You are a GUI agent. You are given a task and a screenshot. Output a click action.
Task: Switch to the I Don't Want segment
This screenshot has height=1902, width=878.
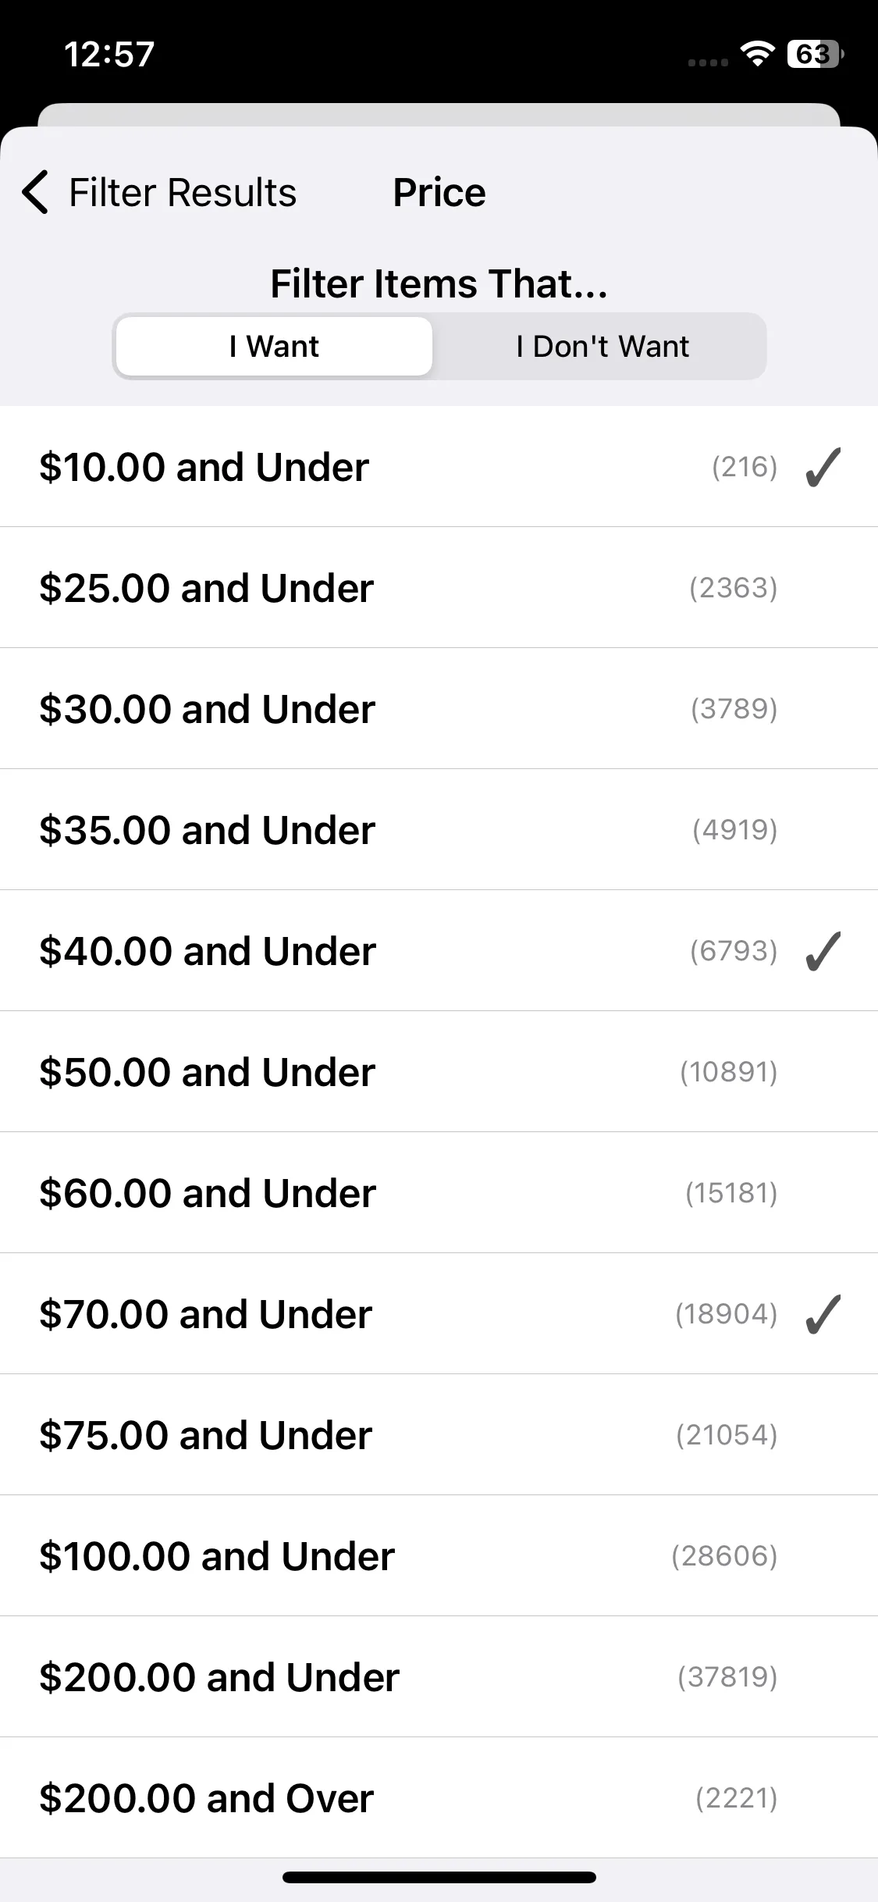pos(602,346)
